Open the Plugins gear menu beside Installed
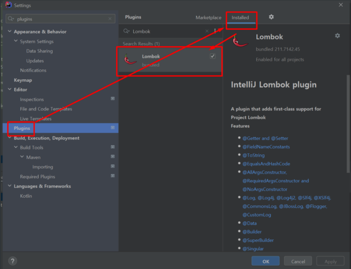351x269 pixels. click(271, 17)
